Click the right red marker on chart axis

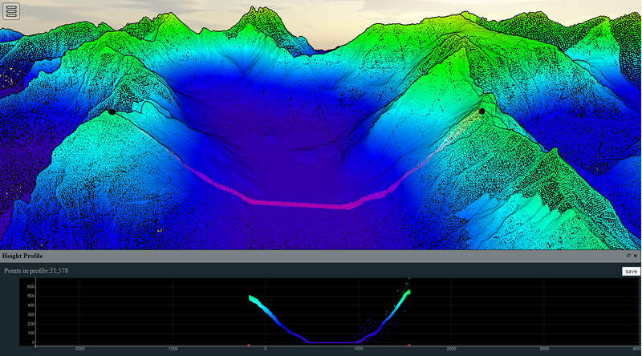point(411,342)
